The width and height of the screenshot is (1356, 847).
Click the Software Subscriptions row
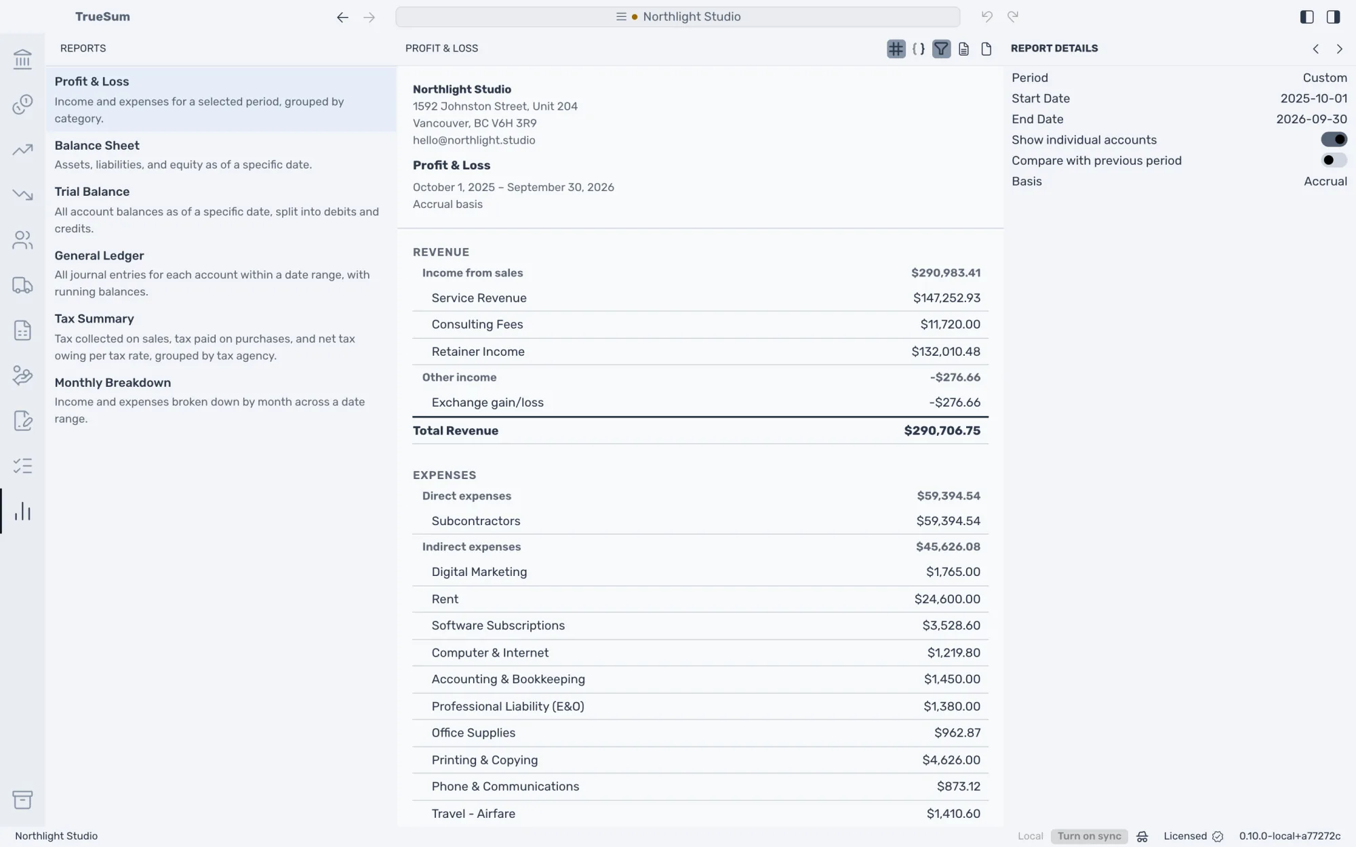click(700, 625)
